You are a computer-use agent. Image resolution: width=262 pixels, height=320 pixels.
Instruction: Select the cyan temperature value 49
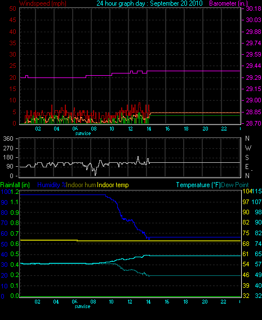(x=258, y=275)
